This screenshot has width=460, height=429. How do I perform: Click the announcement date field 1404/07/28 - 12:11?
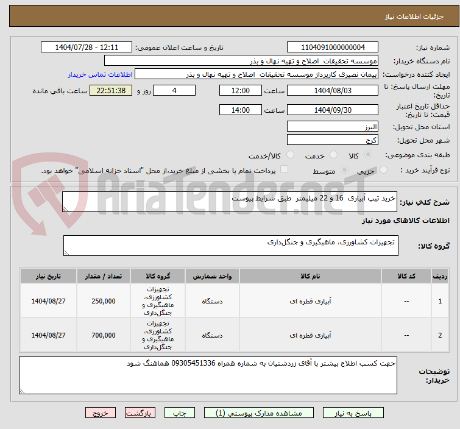[x=87, y=48]
